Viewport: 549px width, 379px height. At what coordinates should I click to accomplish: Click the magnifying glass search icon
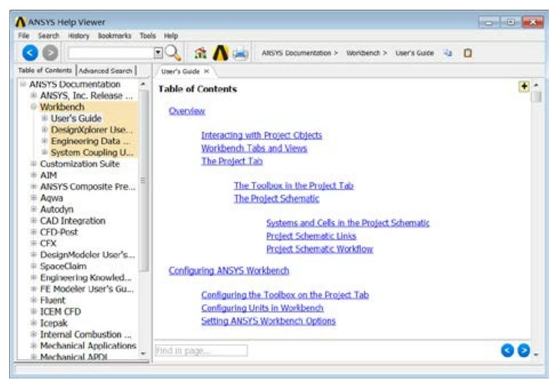pyautogui.click(x=174, y=53)
